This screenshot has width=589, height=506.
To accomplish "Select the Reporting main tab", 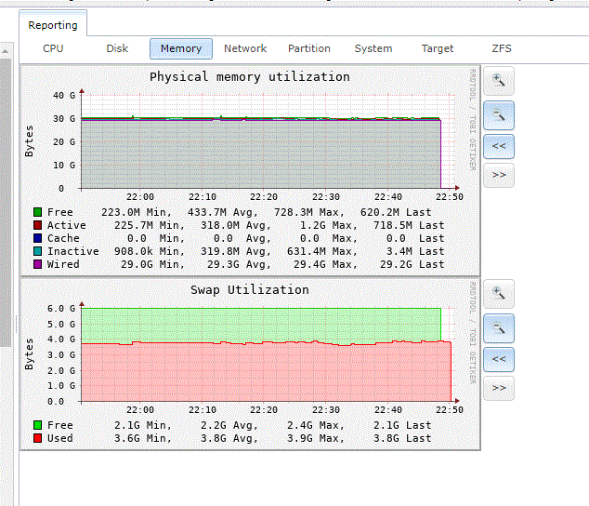I will pyautogui.click(x=53, y=25).
